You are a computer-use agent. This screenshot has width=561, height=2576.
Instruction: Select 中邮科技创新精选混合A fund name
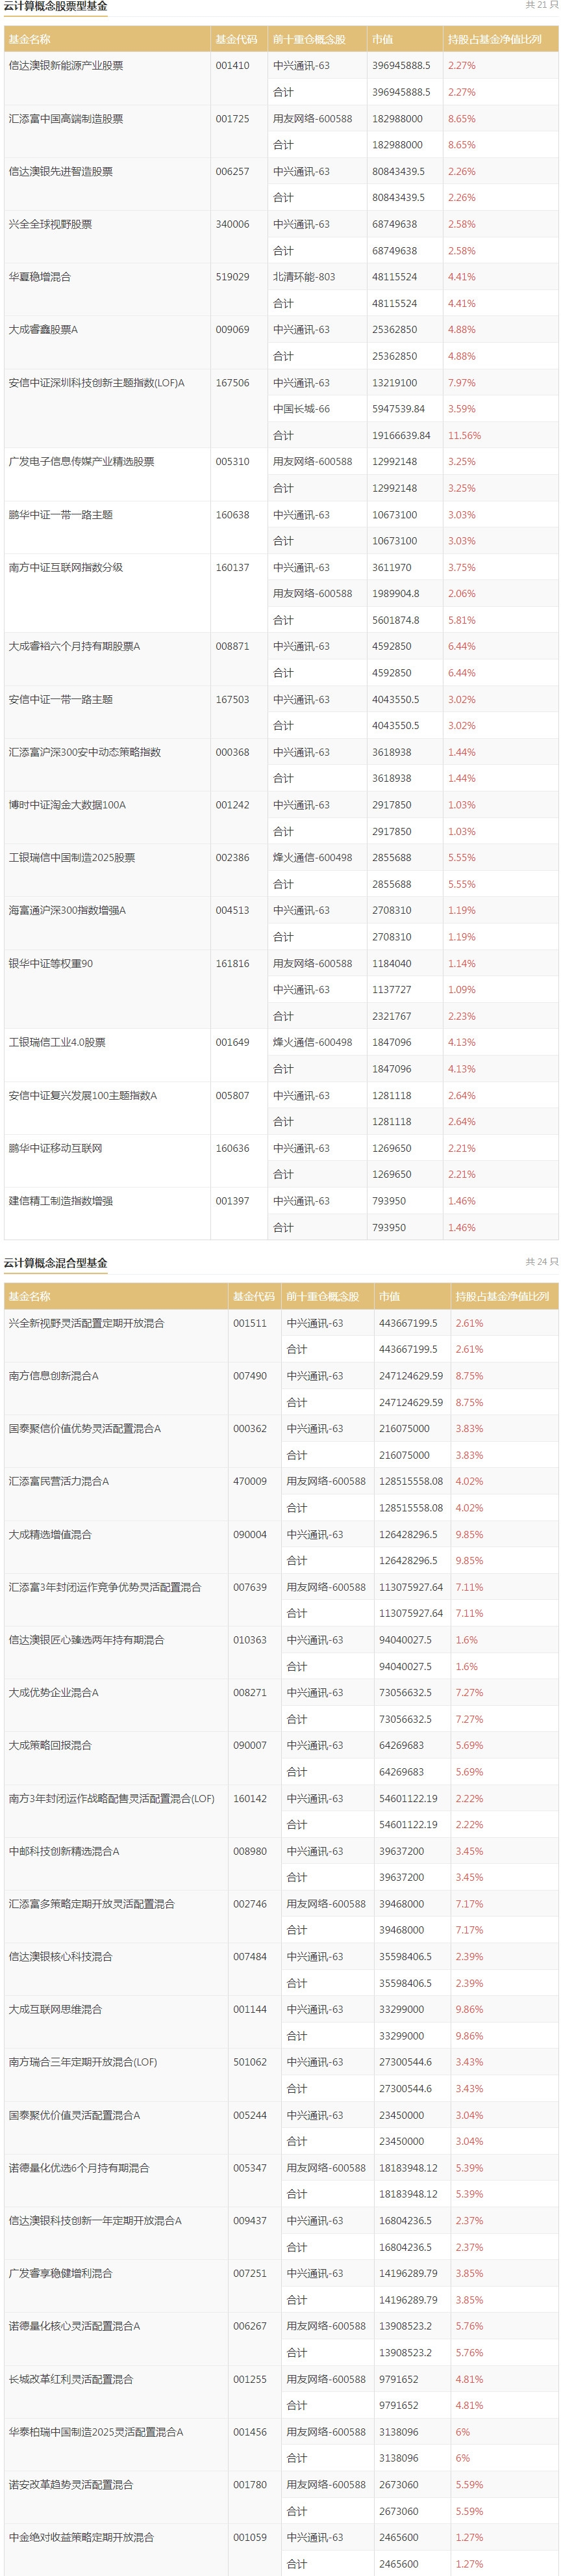pyautogui.click(x=64, y=1851)
